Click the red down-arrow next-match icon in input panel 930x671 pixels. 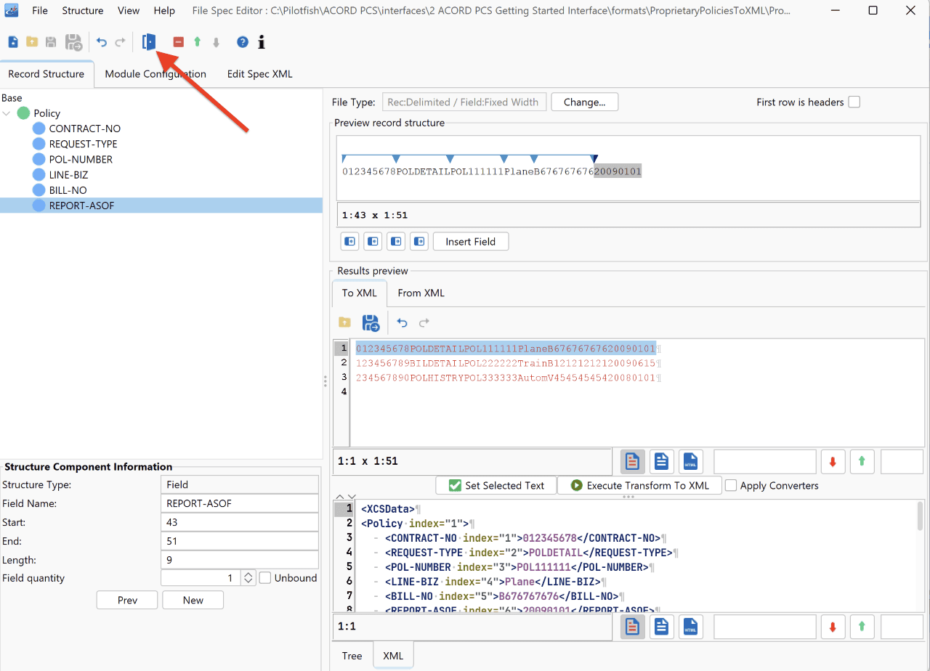(833, 461)
